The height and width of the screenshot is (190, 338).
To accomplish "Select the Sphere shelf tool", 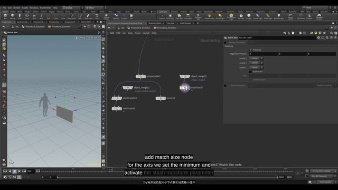I will [x=13, y=16].
